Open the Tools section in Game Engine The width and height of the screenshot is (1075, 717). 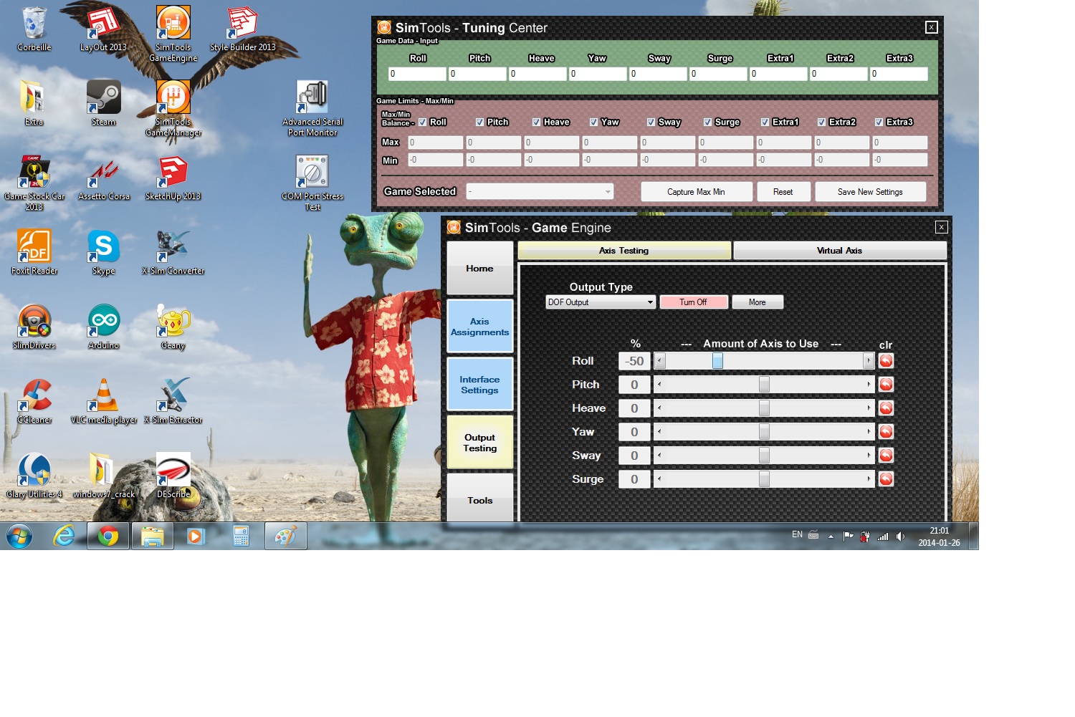[x=480, y=499]
